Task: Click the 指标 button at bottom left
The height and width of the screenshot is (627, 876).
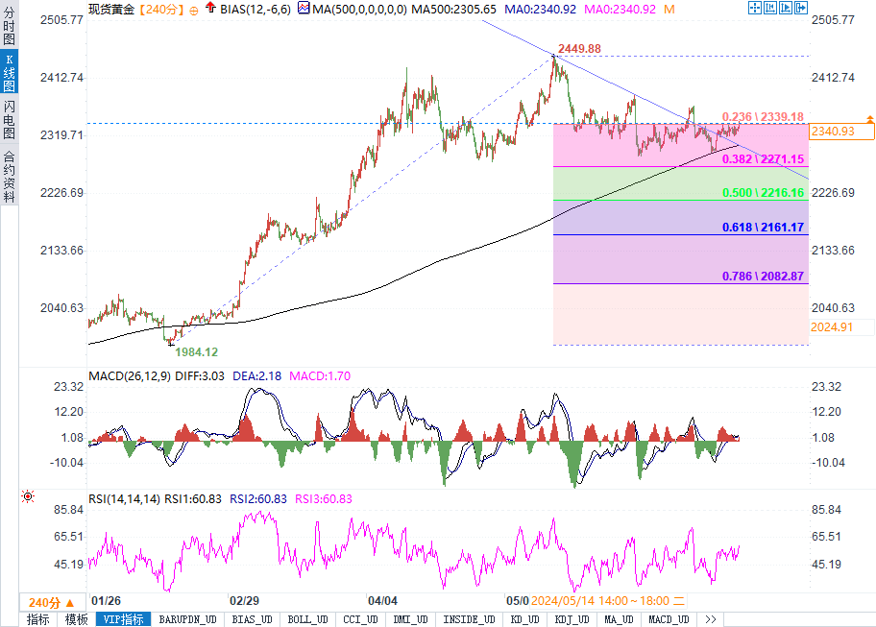Action: point(38,619)
